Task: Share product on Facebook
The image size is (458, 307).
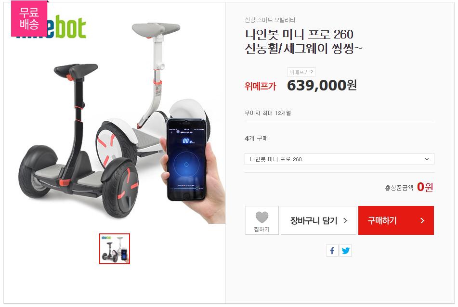Action: coord(332,250)
